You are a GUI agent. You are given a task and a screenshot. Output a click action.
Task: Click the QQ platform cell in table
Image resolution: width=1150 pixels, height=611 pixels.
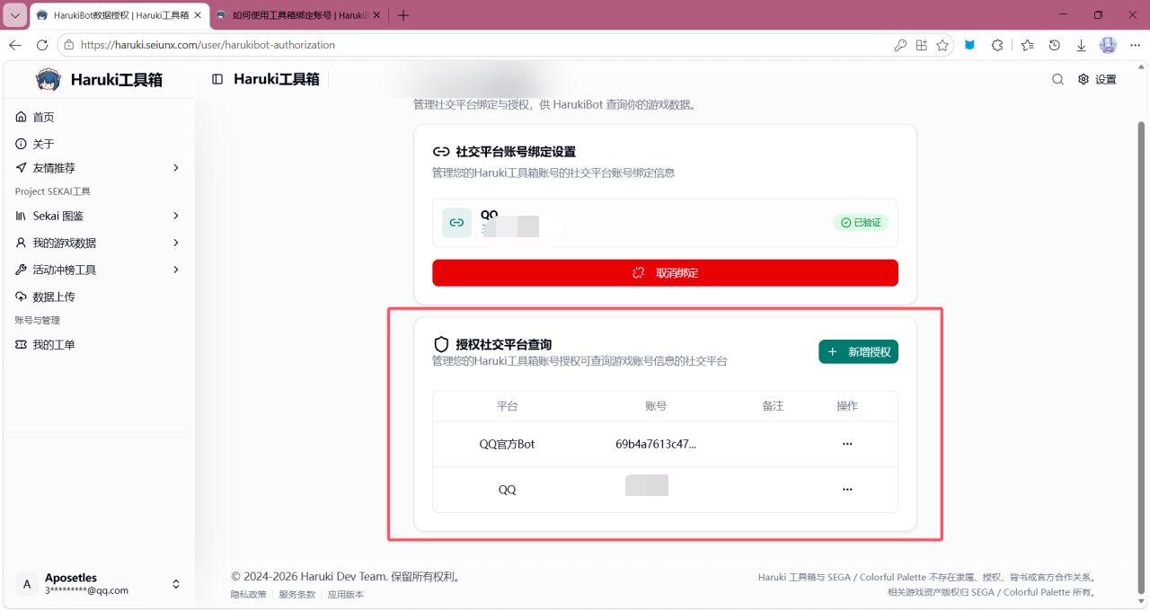point(507,490)
